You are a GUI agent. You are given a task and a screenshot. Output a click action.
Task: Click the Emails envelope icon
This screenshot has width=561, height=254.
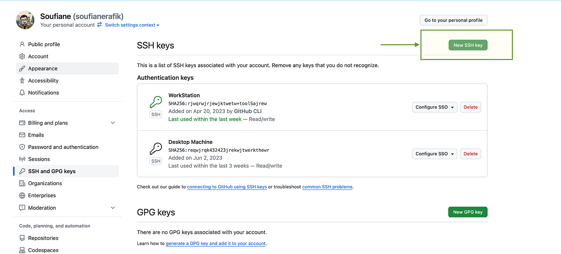[x=22, y=135]
